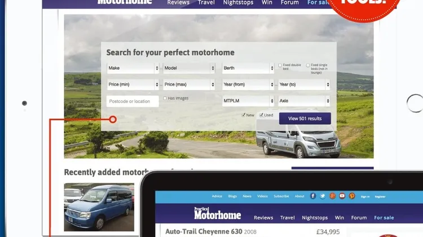Enable the Has images checkbox

tap(165, 99)
